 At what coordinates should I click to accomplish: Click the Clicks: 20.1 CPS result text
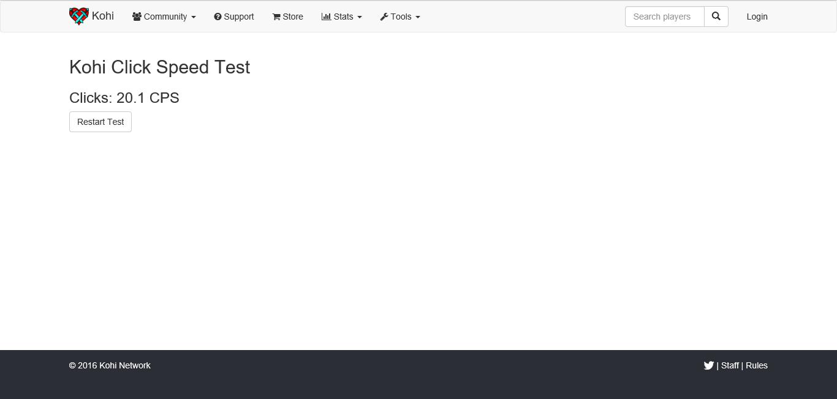tap(124, 98)
